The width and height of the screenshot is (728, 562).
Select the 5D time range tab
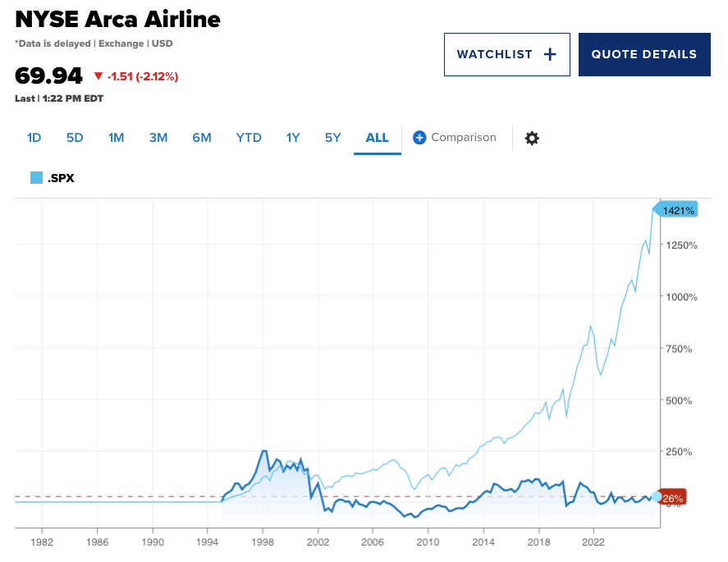tap(75, 138)
